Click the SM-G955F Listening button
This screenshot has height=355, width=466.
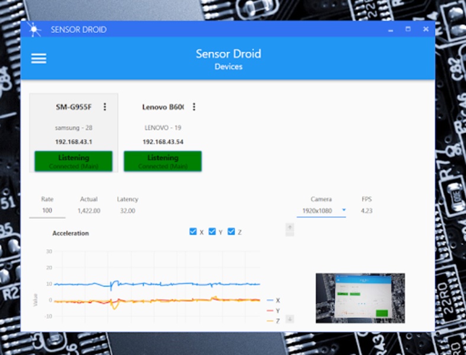click(73, 161)
